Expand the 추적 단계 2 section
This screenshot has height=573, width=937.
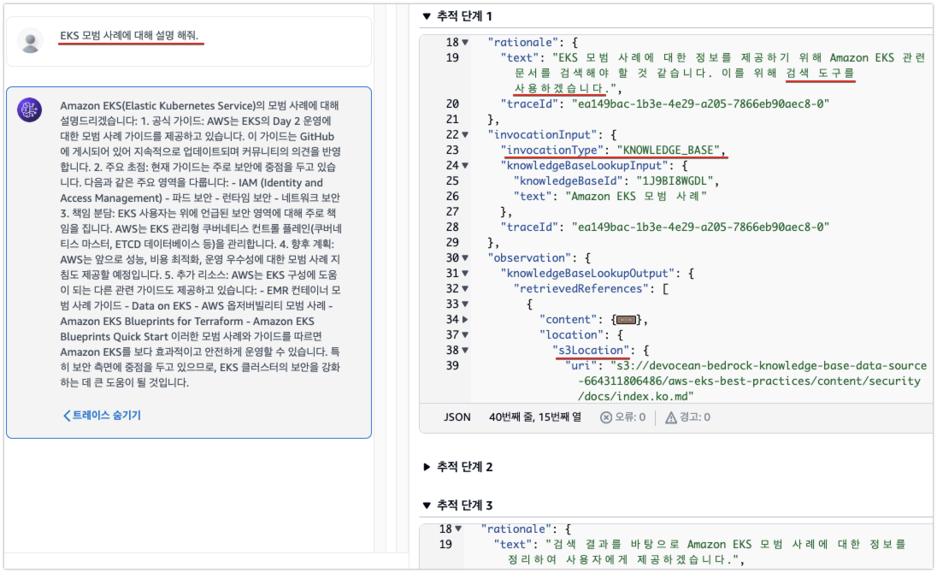coord(427,467)
